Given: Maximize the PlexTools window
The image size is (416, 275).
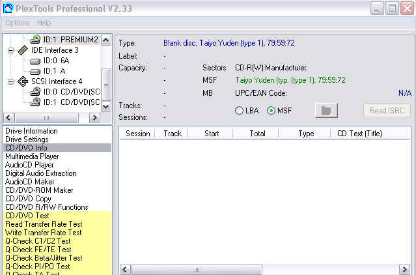Looking at the screenshot, I should [x=392, y=8].
